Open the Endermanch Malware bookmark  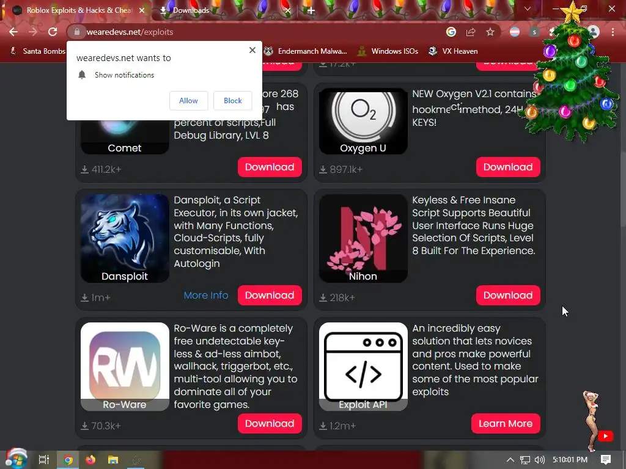[305, 51]
